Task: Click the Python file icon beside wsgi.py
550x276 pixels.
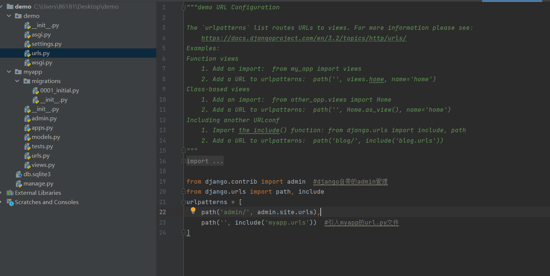Action: click(x=27, y=63)
